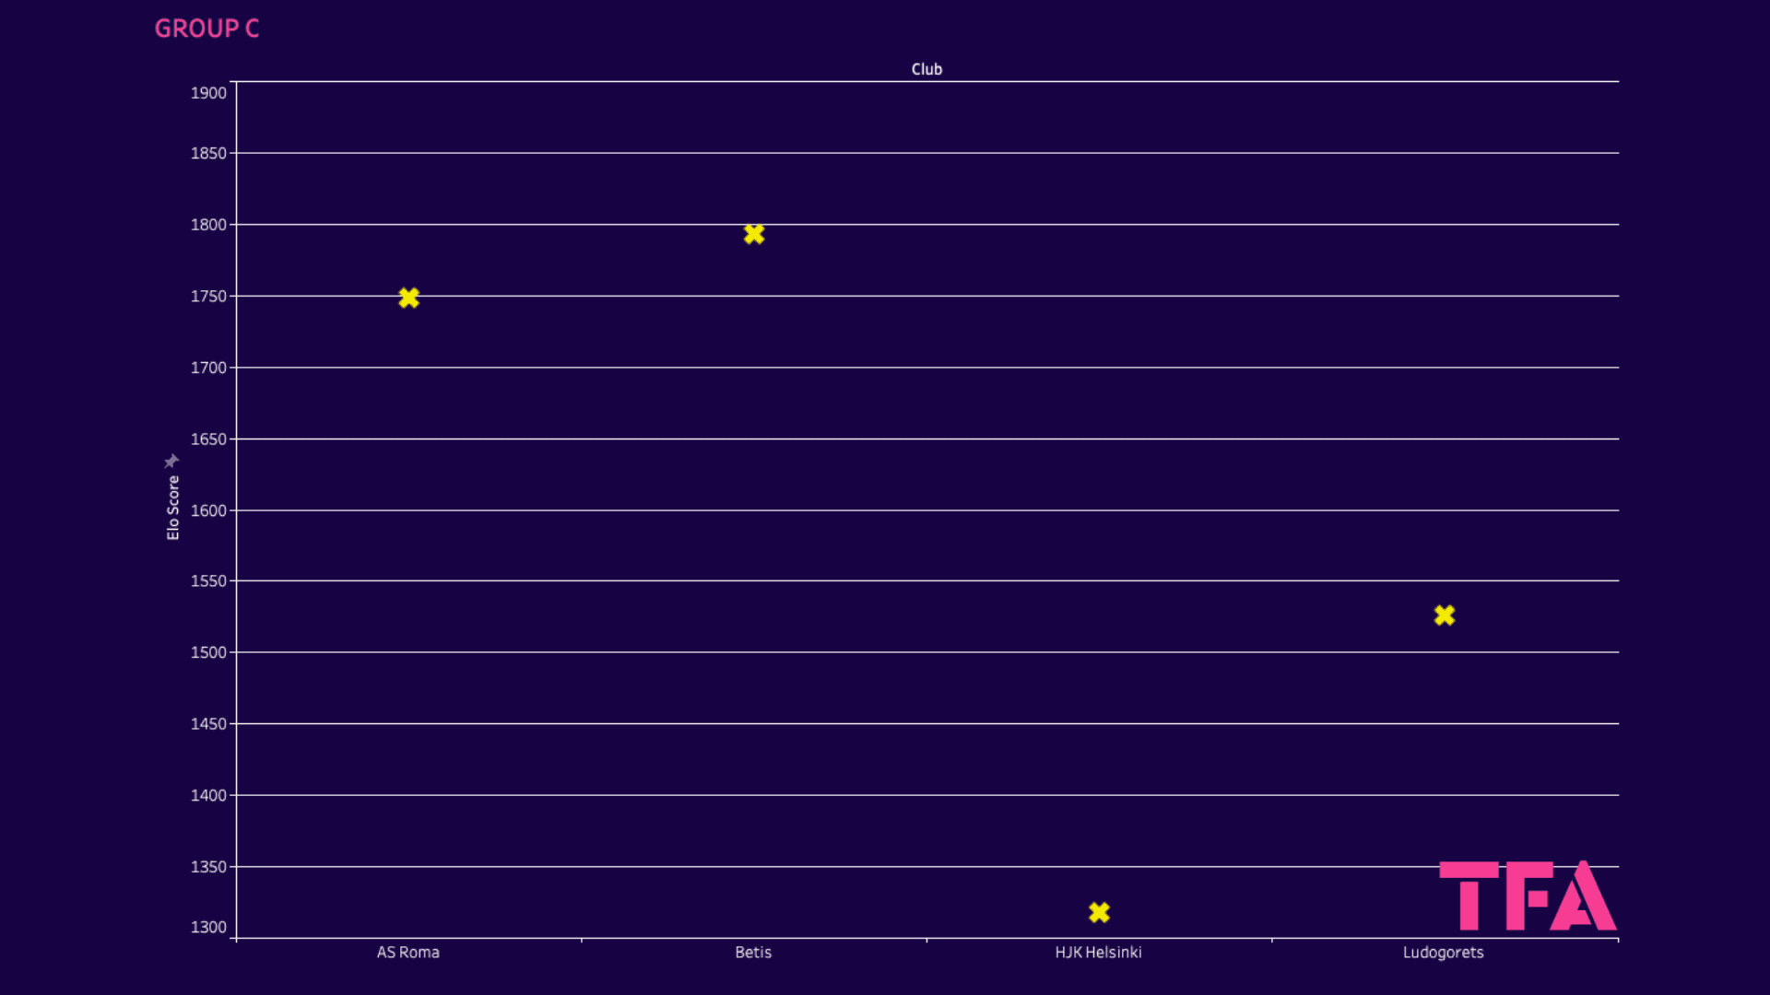The image size is (1770, 995).
Task: Click the GROUP C title
Action: (x=206, y=29)
